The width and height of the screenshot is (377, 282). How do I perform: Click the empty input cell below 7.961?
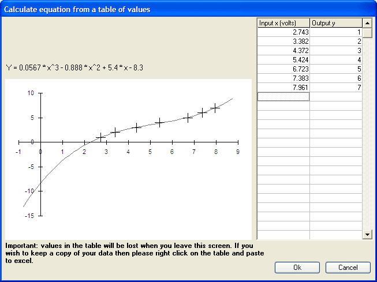283,96
